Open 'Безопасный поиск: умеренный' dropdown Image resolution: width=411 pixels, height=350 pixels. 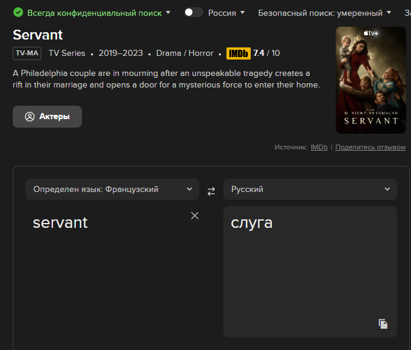click(325, 13)
